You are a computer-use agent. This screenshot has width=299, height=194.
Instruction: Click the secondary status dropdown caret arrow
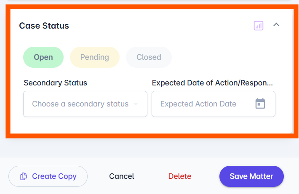pos(136,104)
